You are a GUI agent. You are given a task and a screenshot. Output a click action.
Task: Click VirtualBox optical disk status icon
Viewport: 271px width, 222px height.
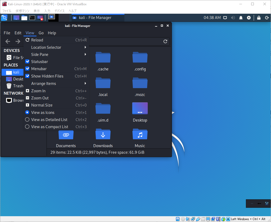coord(183,219)
